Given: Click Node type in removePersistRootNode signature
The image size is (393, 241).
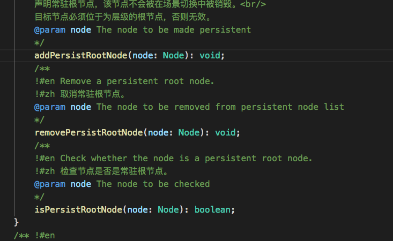Looking at the screenshot, I should click(189, 132).
